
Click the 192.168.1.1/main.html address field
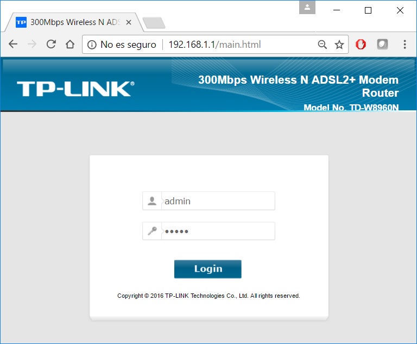tap(214, 45)
